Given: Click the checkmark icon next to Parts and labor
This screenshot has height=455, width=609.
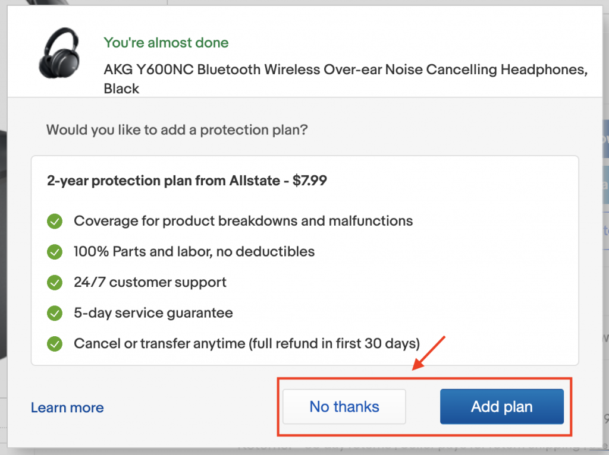Looking at the screenshot, I should point(55,252).
